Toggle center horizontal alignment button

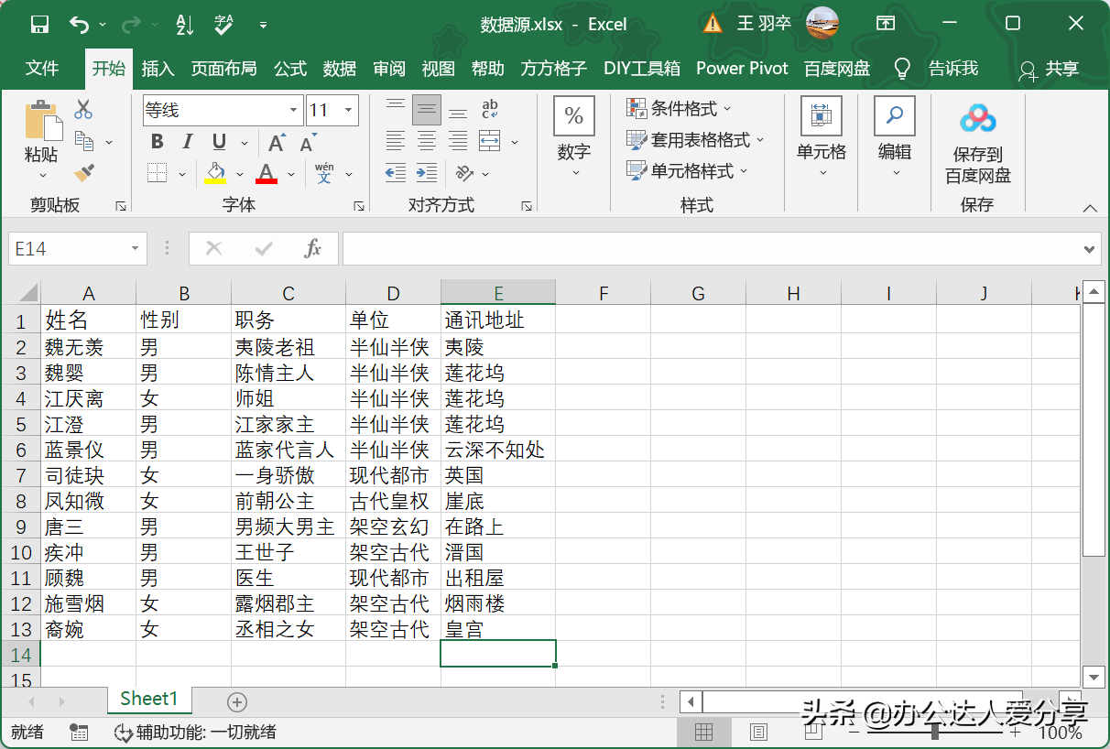click(x=426, y=141)
